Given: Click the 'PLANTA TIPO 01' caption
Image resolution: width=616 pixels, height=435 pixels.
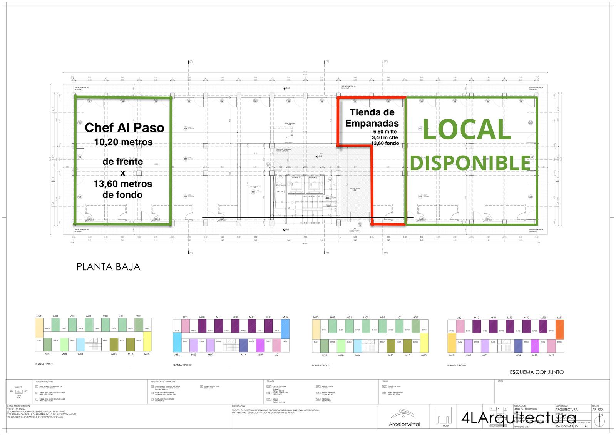Looking at the screenshot, I should point(44,364).
